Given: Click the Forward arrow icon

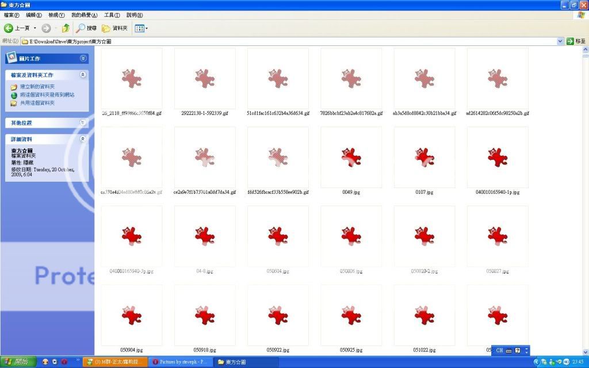Looking at the screenshot, I should pyautogui.click(x=46, y=28).
